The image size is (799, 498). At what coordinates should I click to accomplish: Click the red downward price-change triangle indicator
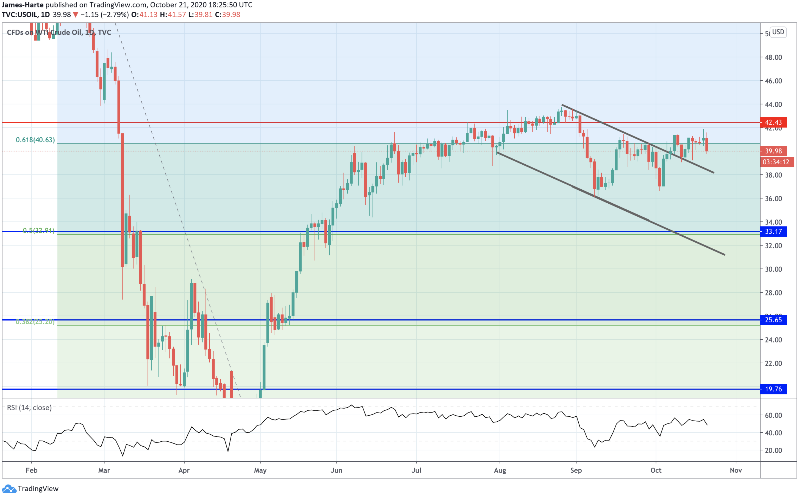(x=75, y=15)
